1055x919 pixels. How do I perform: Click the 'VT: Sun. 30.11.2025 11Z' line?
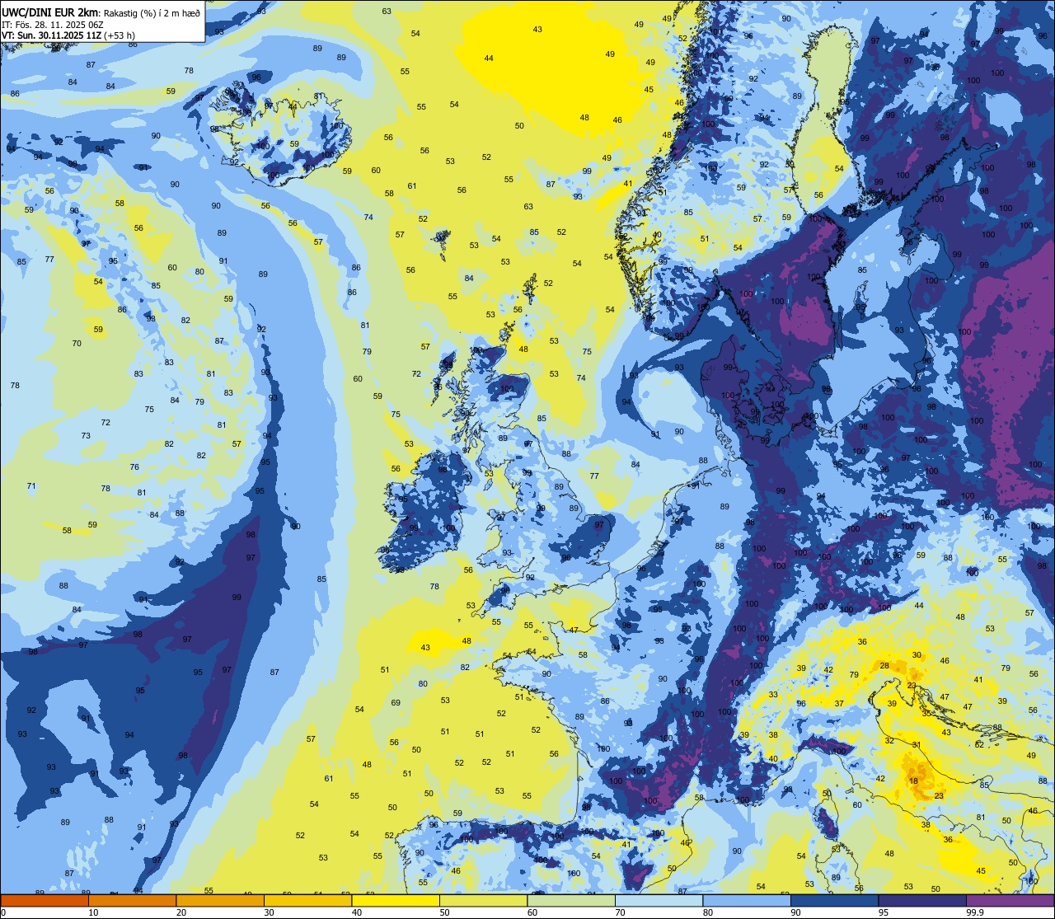[51, 35]
